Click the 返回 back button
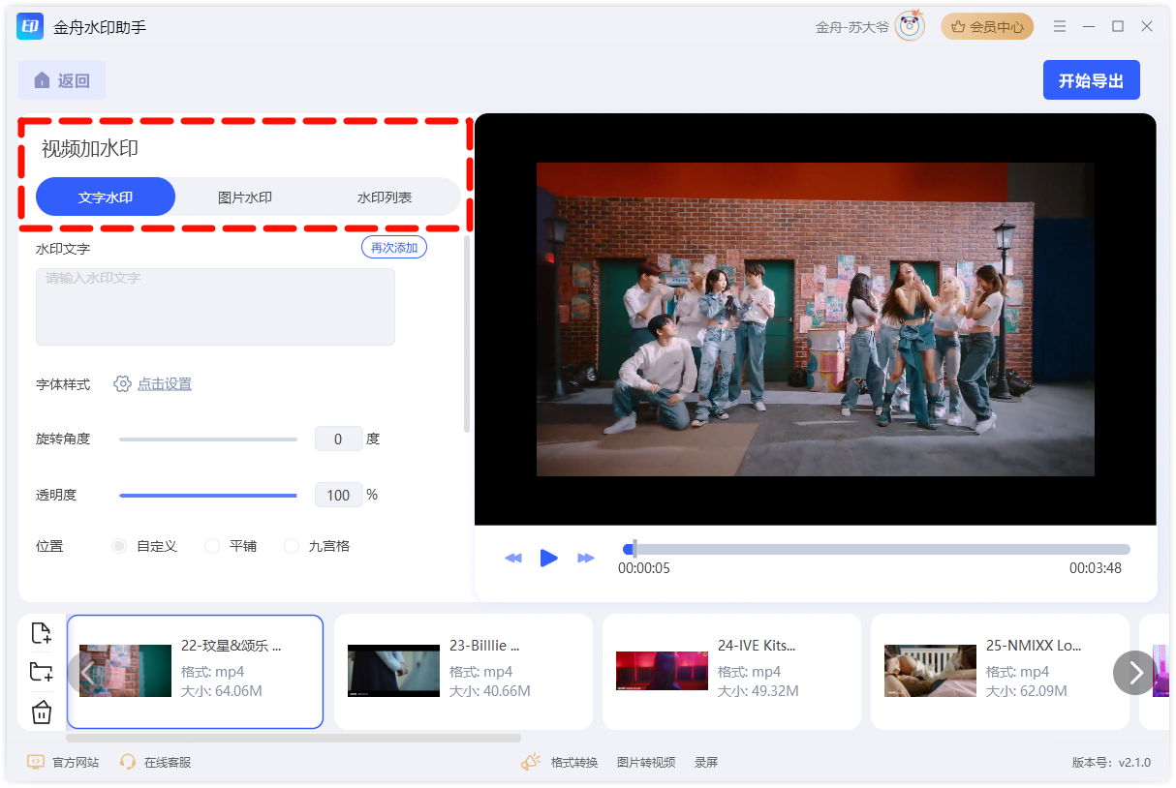Viewport: 1176px width, 788px height. click(62, 80)
